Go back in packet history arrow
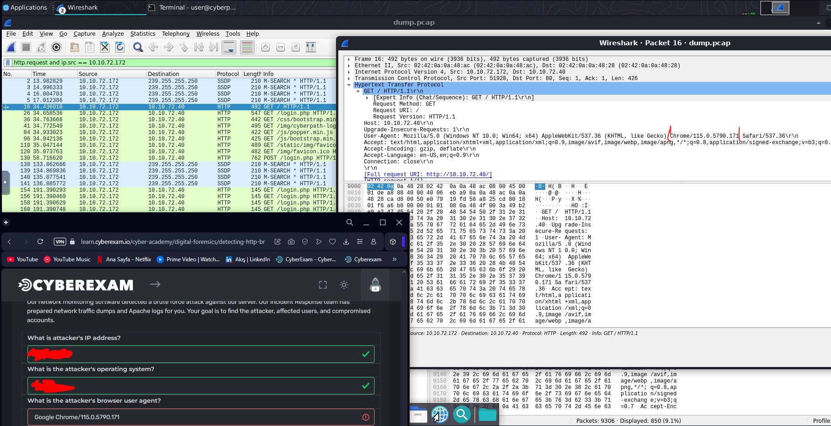Viewport: 831px width, 426px height. pyautogui.click(x=153, y=47)
